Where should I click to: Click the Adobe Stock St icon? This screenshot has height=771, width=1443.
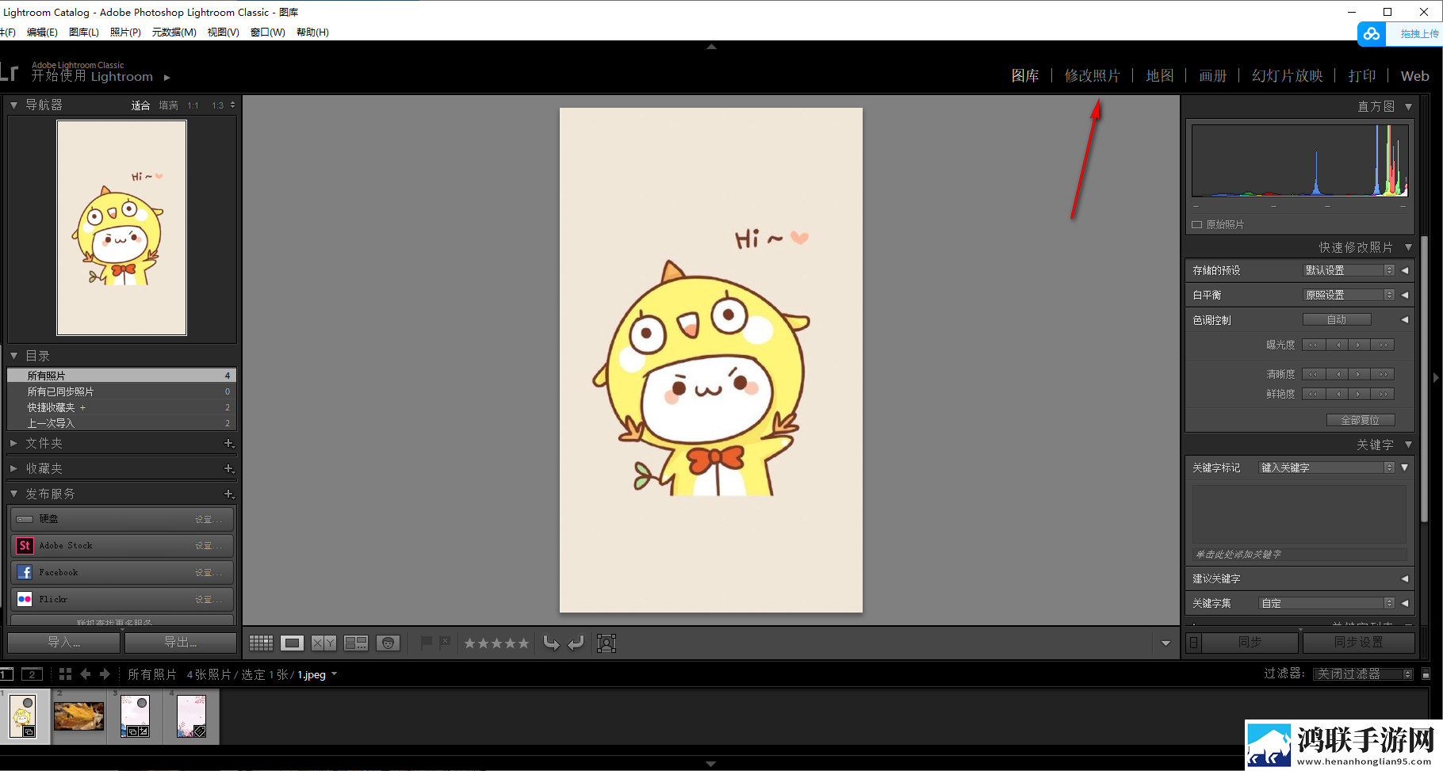coord(25,545)
